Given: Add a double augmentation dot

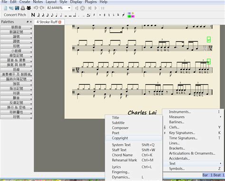Looking at the screenshot, I should point(84,16).
